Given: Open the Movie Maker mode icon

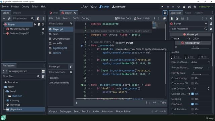Looking at the screenshot, I should point(195,7).
